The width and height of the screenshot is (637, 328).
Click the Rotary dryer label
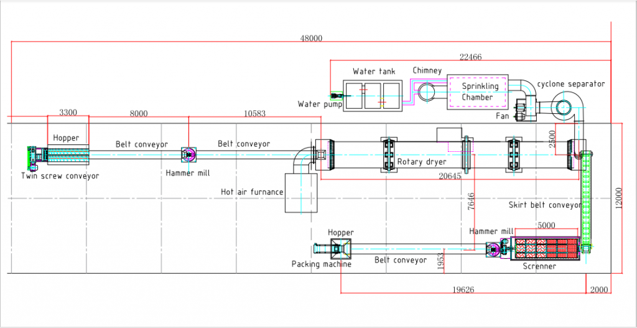pos(422,162)
